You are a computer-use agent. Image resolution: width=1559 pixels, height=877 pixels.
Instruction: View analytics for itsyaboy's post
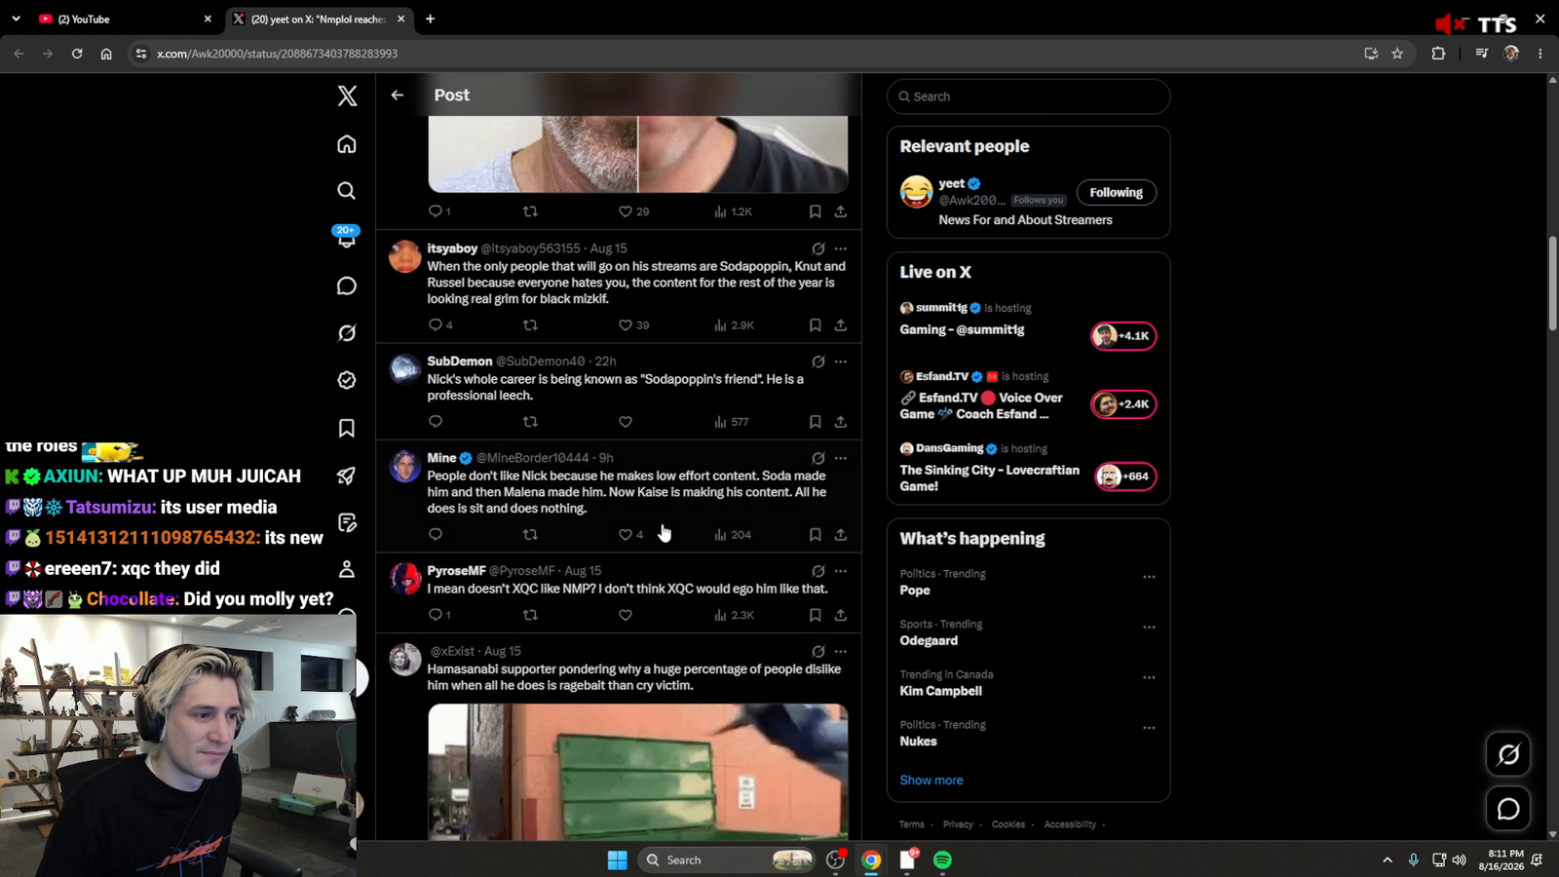point(735,324)
